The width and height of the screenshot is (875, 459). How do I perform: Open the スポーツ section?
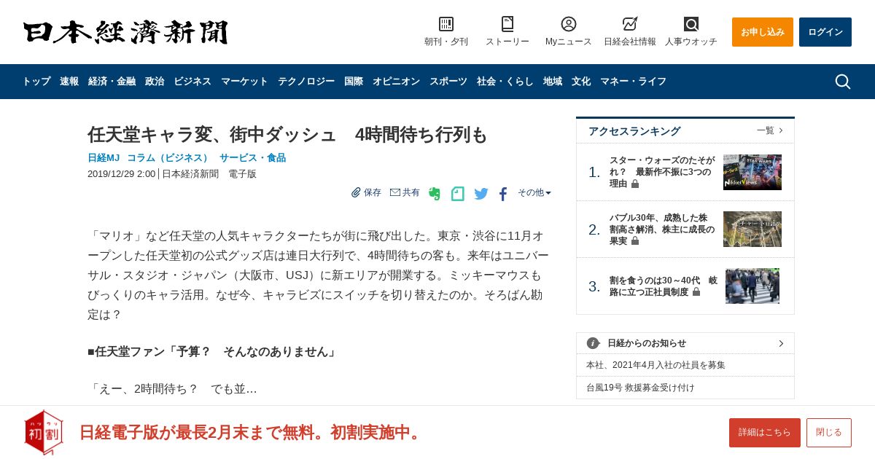tap(448, 82)
